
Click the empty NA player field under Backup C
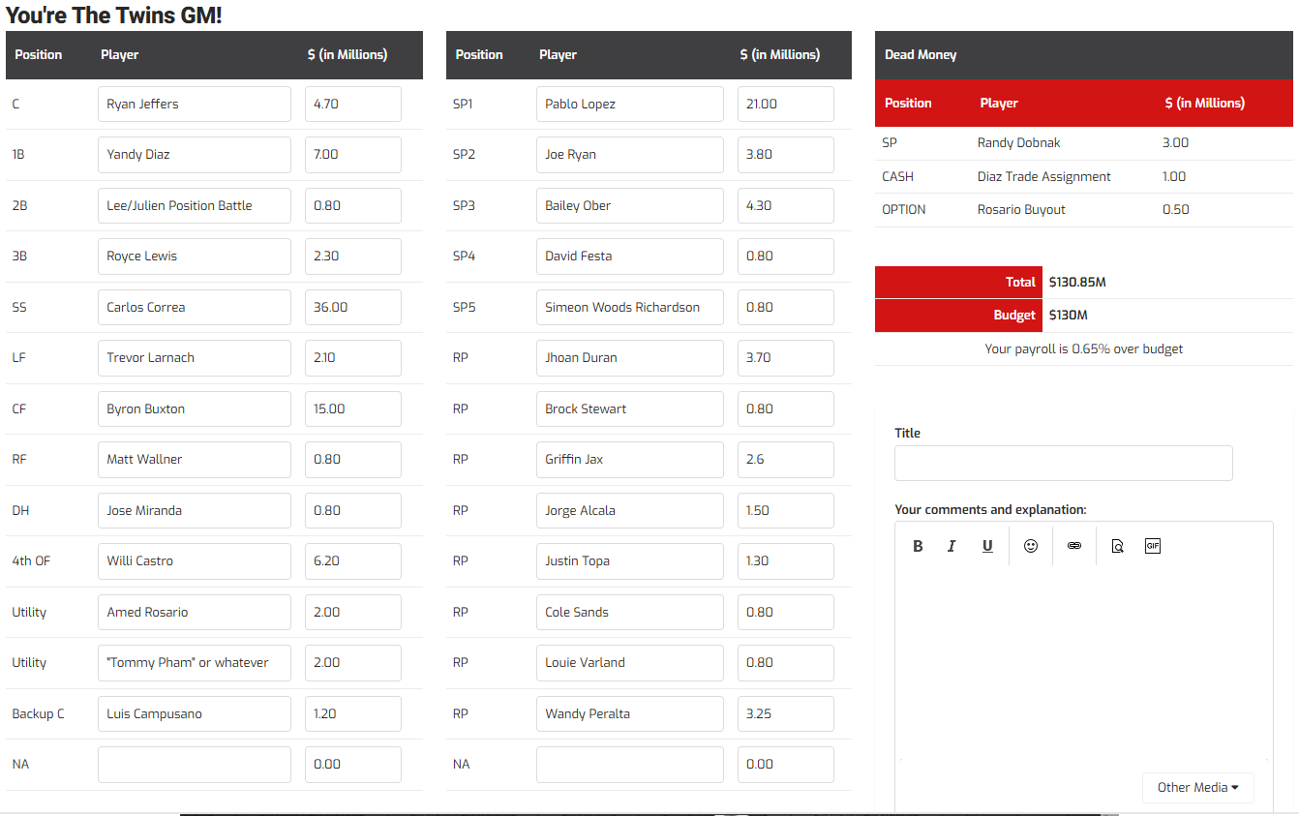coord(194,764)
